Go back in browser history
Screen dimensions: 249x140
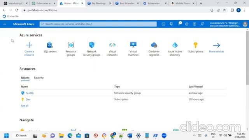pos(4,10)
